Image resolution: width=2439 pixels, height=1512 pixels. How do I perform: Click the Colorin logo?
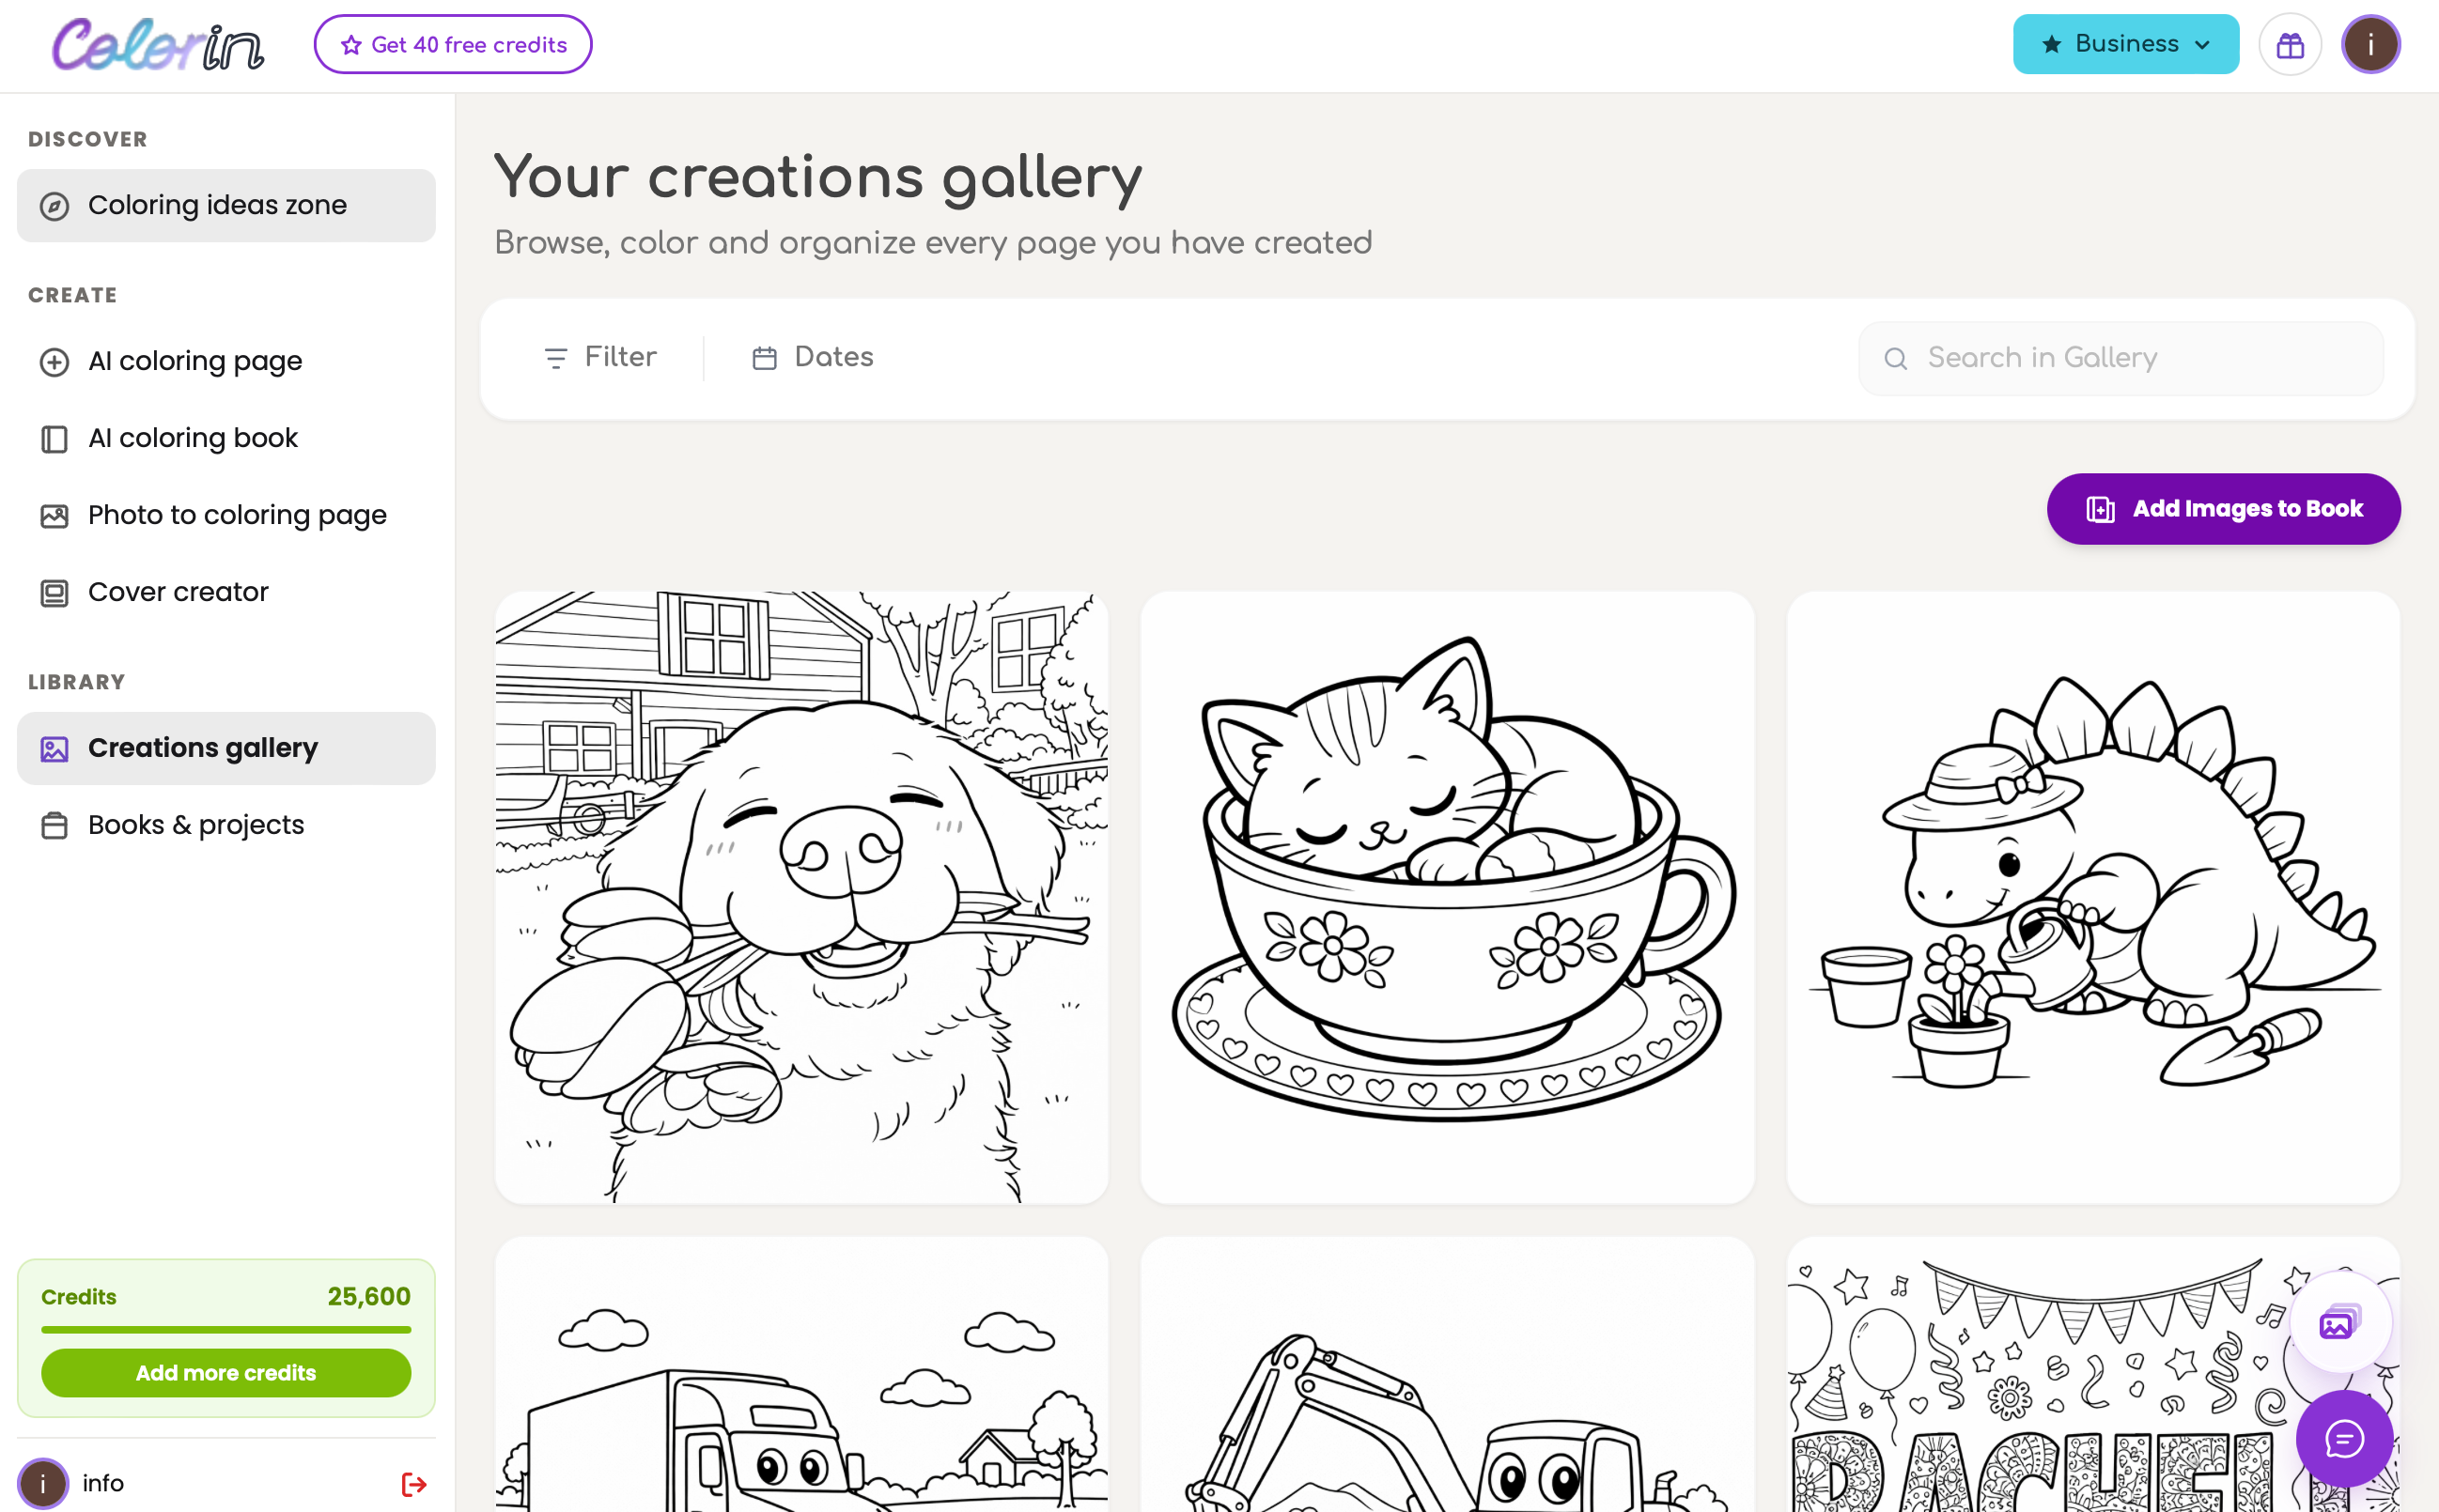click(158, 45)
